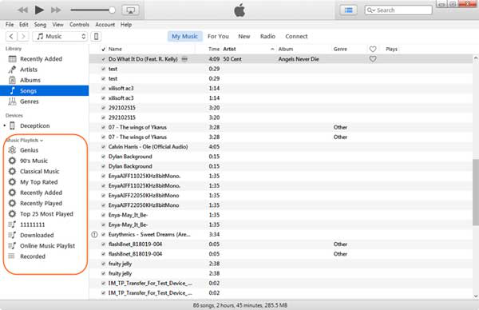Switch to the For You tab
The width and height of the screenshot is (479, 310).
(218, 37)
